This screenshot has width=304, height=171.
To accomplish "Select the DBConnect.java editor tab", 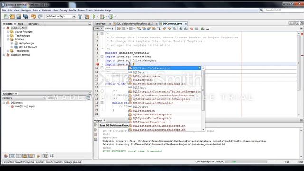I will 172,24.
